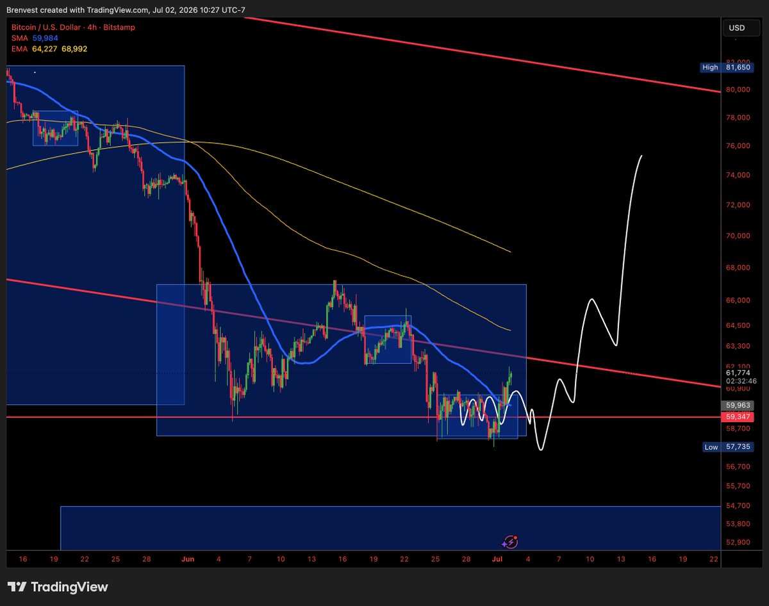Click the 78,000 price axis label

click(738, 118)
